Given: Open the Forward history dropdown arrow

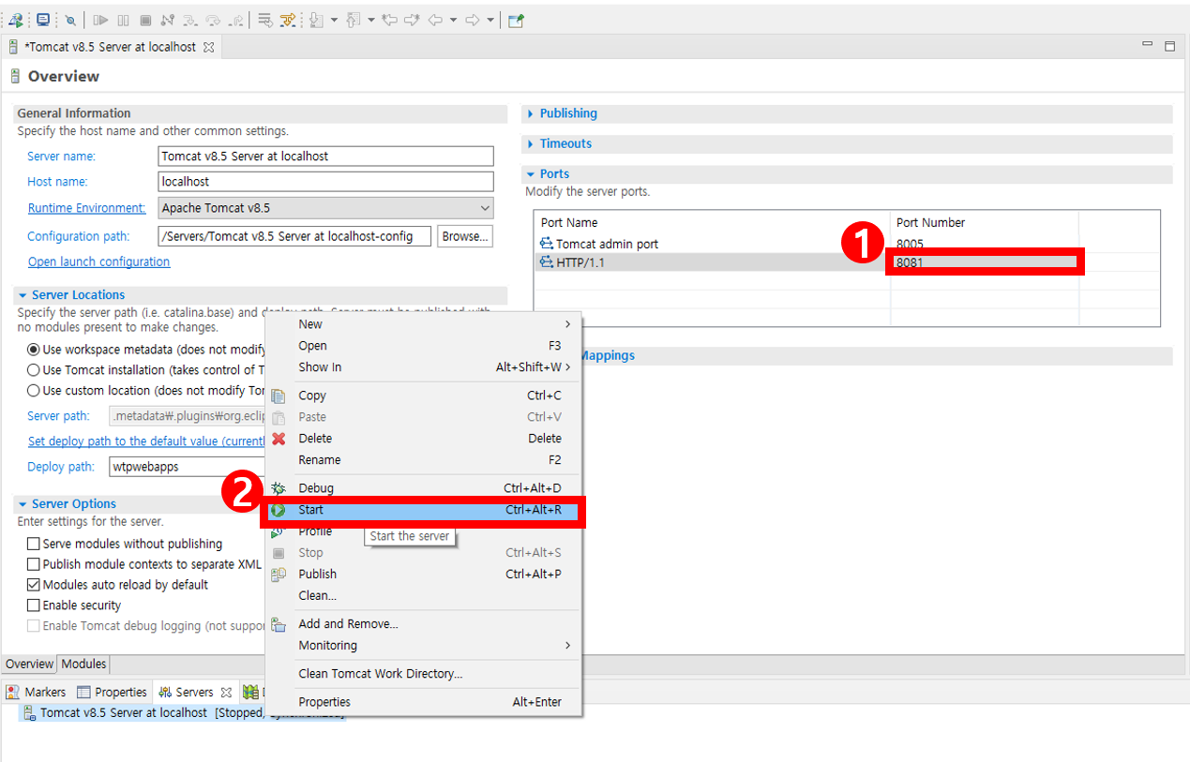Looking at the screenshot, I should [490, 20].
